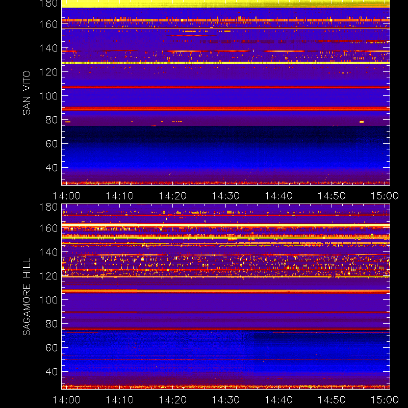This screenshot has height=408, width=408.
Task: Select the 40 frequency label on Sagamore Hill plot
Action: tap(52, 372)
